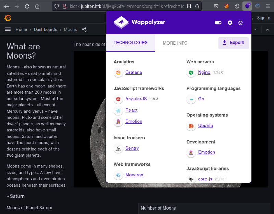
Task: Click the Grafana logo in the header
Action: click(x=8, y=18)
